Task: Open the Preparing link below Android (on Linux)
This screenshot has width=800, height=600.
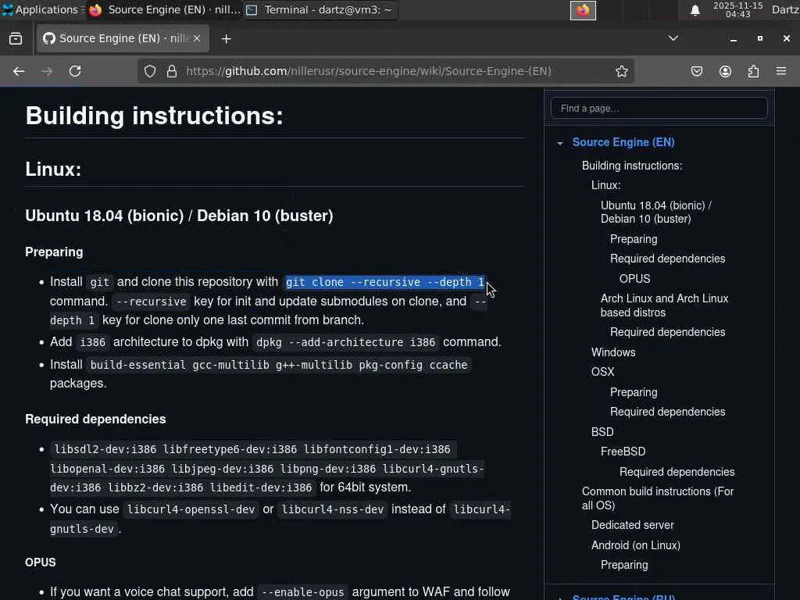Action: pos(624,565)
